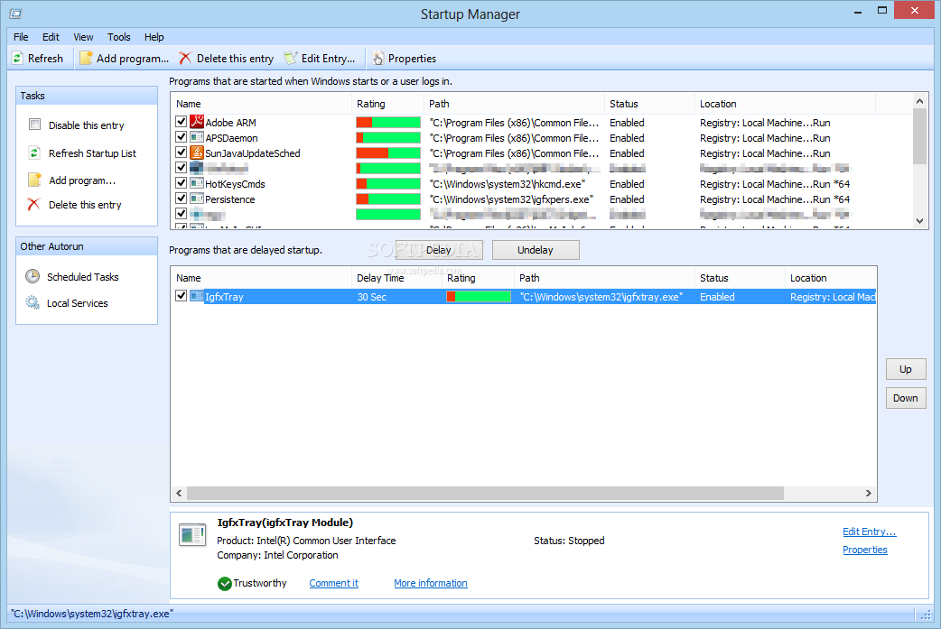Open Scheduled Tasks clock icon

pos(33,276)
